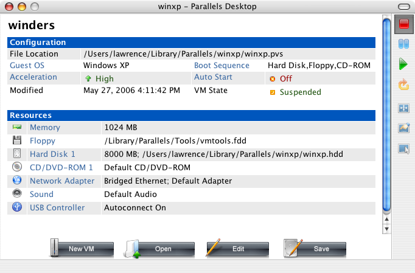
Task: Click the Acceleration setting link
Action: 33,77
